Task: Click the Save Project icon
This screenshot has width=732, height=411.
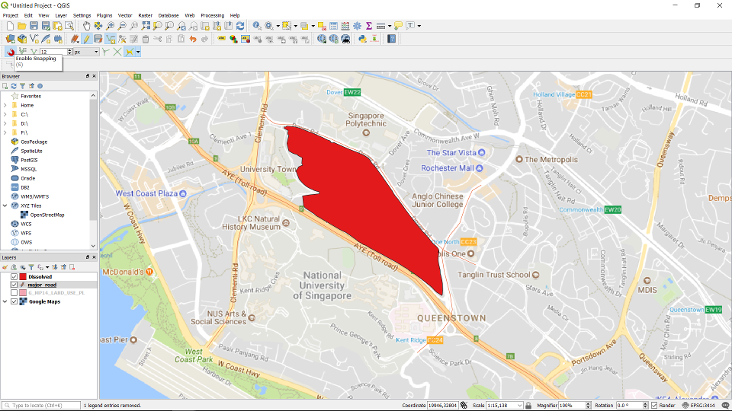Action: point(35,26)
